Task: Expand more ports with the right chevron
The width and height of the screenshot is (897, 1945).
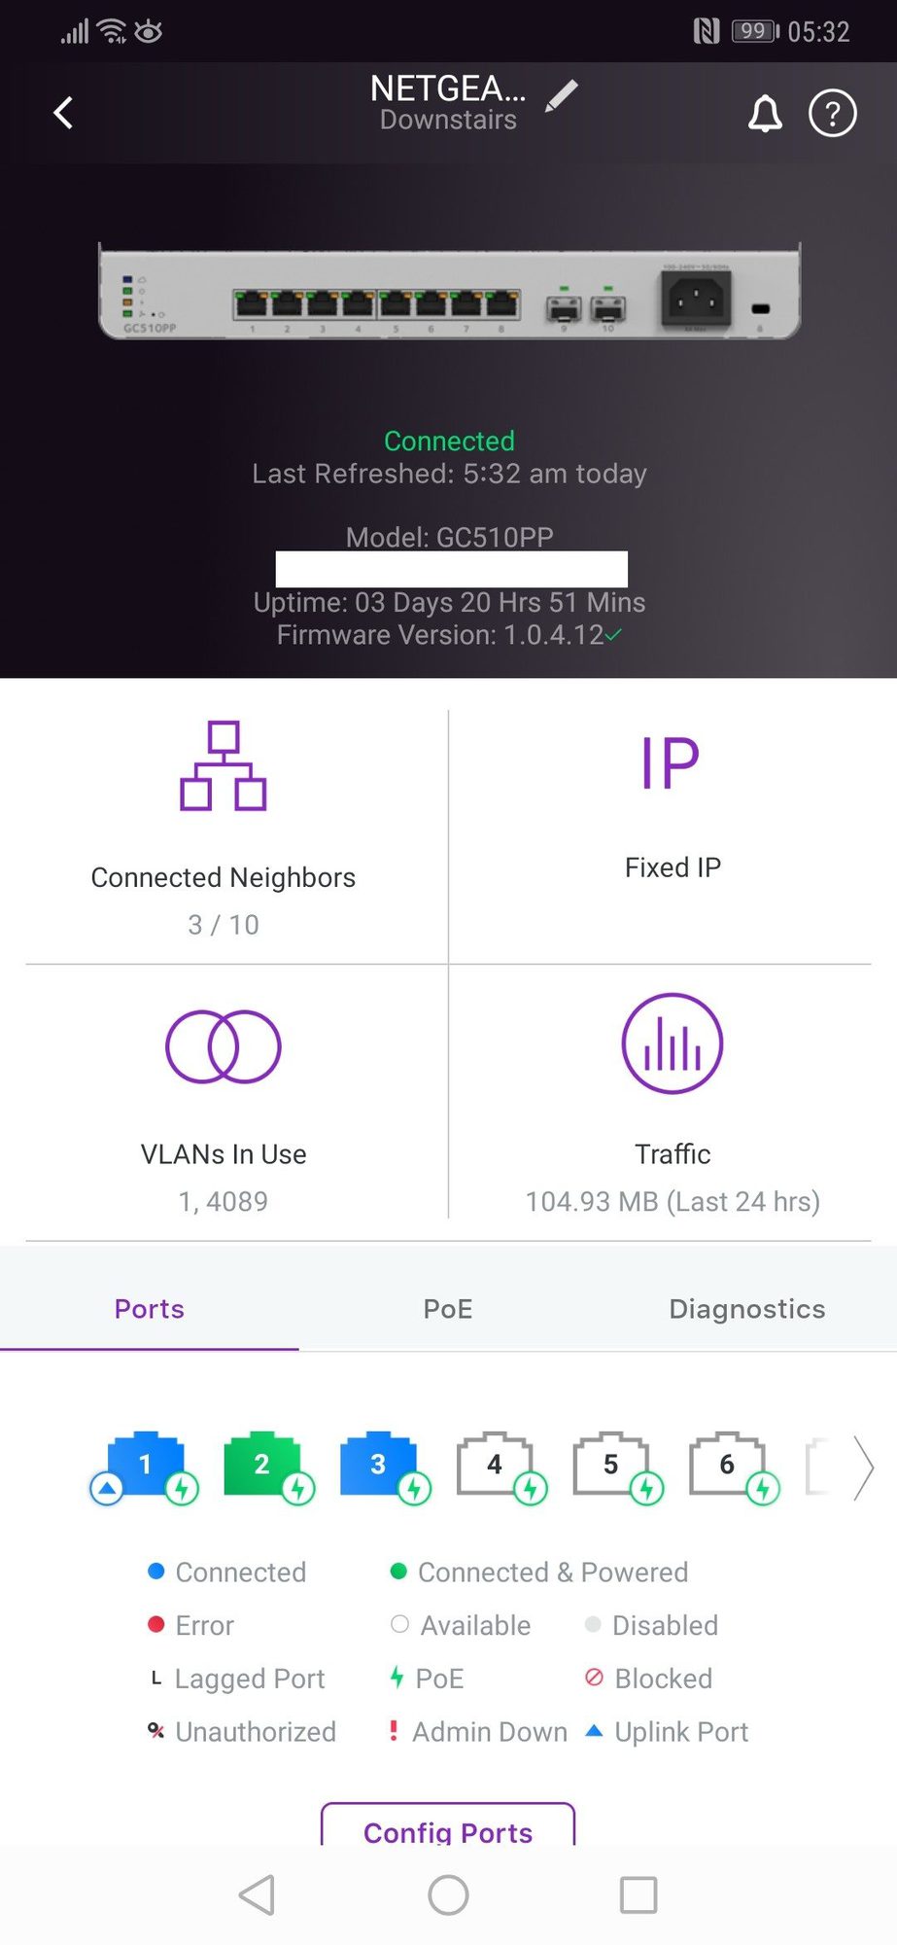Action: pos(863,1468)
